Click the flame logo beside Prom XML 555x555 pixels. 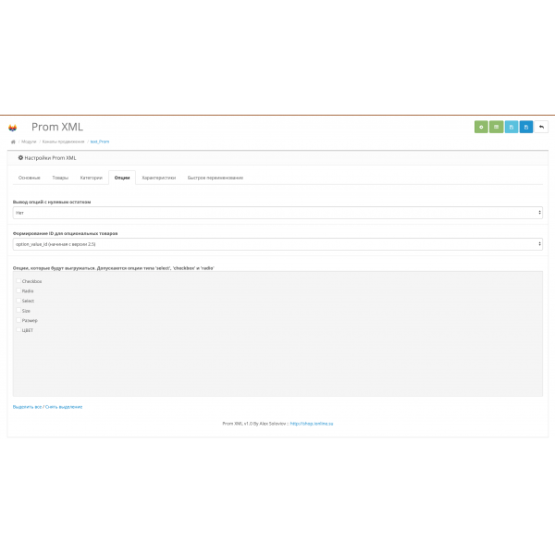click(13, 128)
